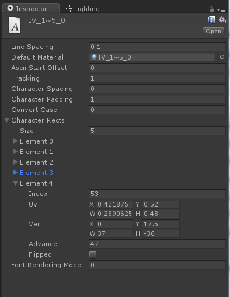Collapse Element 4
The image size is (230, 297).
click(x=15, y=183)
